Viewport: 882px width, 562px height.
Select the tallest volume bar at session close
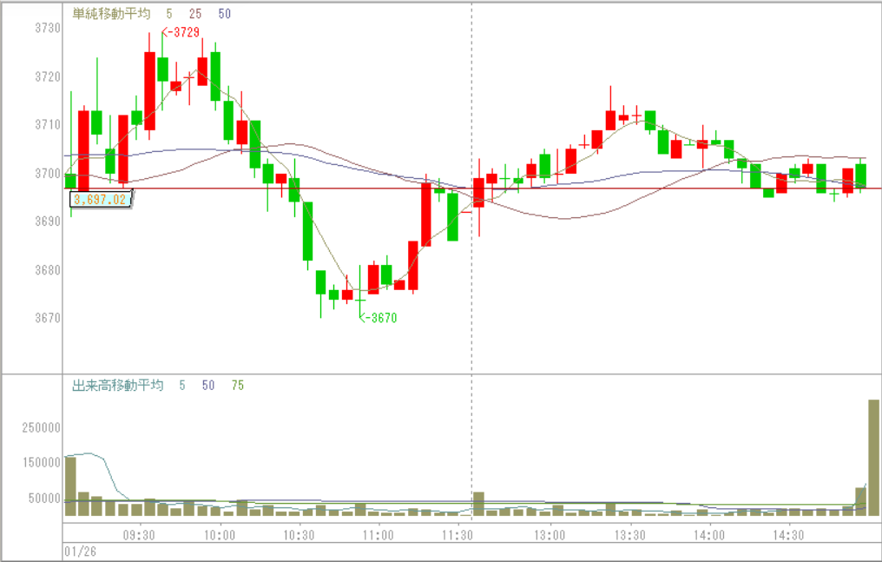[x=873, y=458]
